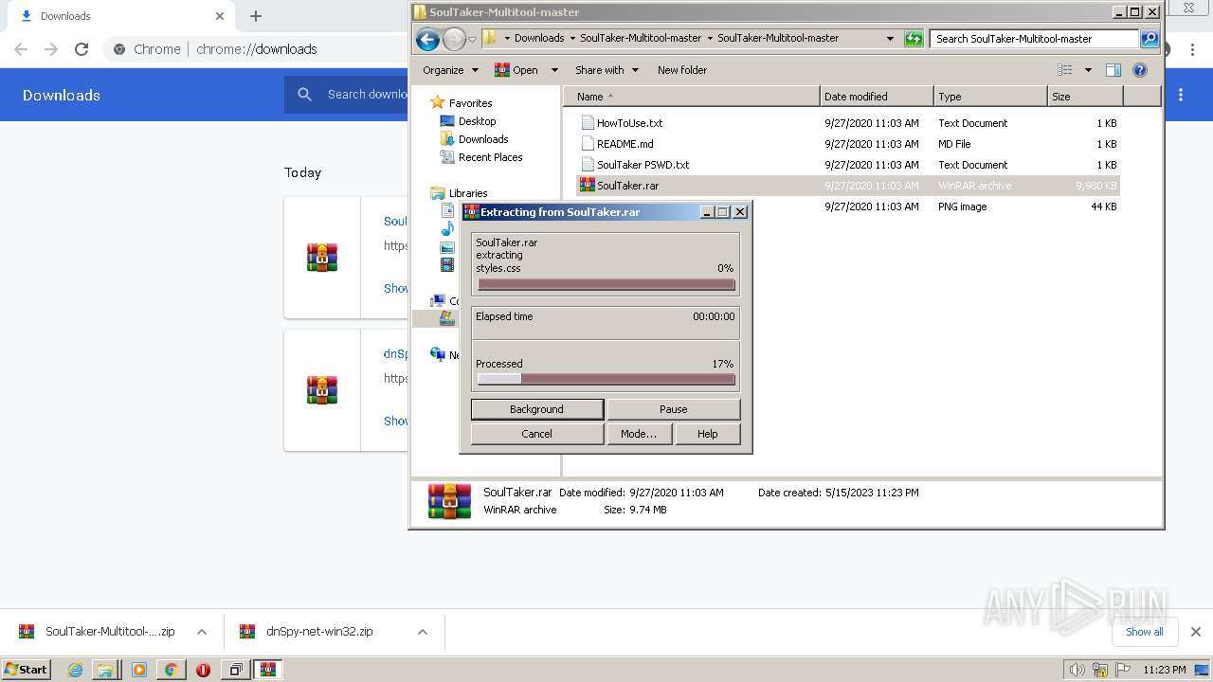This screenshot has height=682, width=1213.
Task: Open the address bar history dropdown arrow
Action: pyautogui.click(x=890, y=39)
